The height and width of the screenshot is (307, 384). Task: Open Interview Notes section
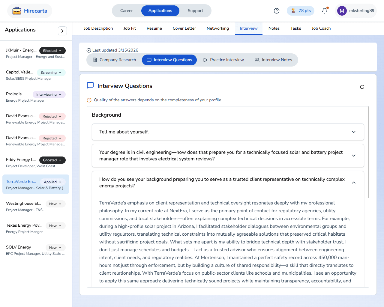[273, 60]
